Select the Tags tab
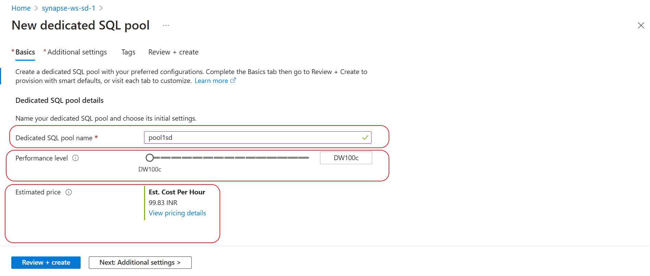 pyautogui.click(x=128, y=52)
